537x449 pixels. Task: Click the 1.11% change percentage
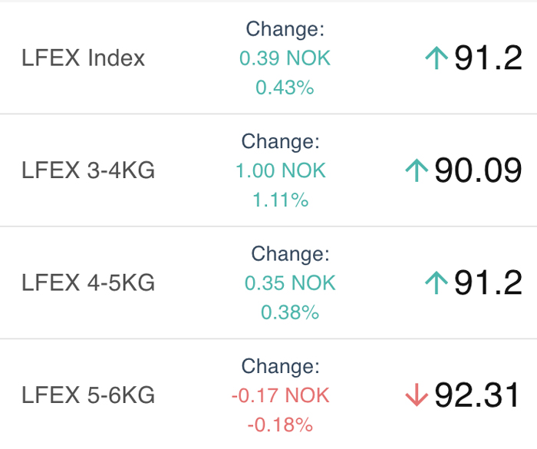tap(281, 200)
